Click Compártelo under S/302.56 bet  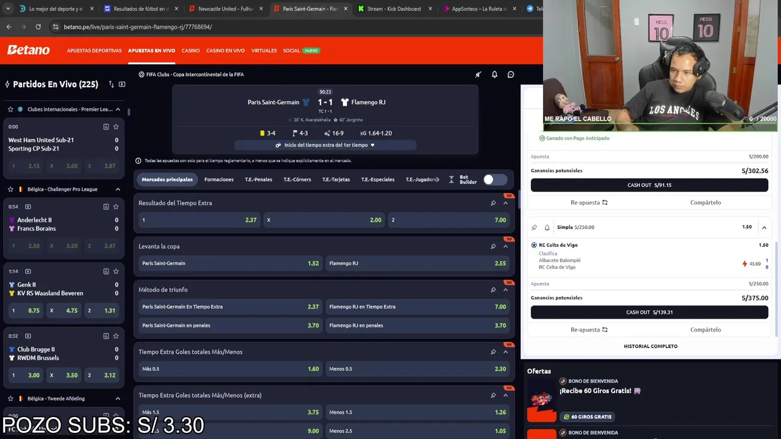(705, 202)
